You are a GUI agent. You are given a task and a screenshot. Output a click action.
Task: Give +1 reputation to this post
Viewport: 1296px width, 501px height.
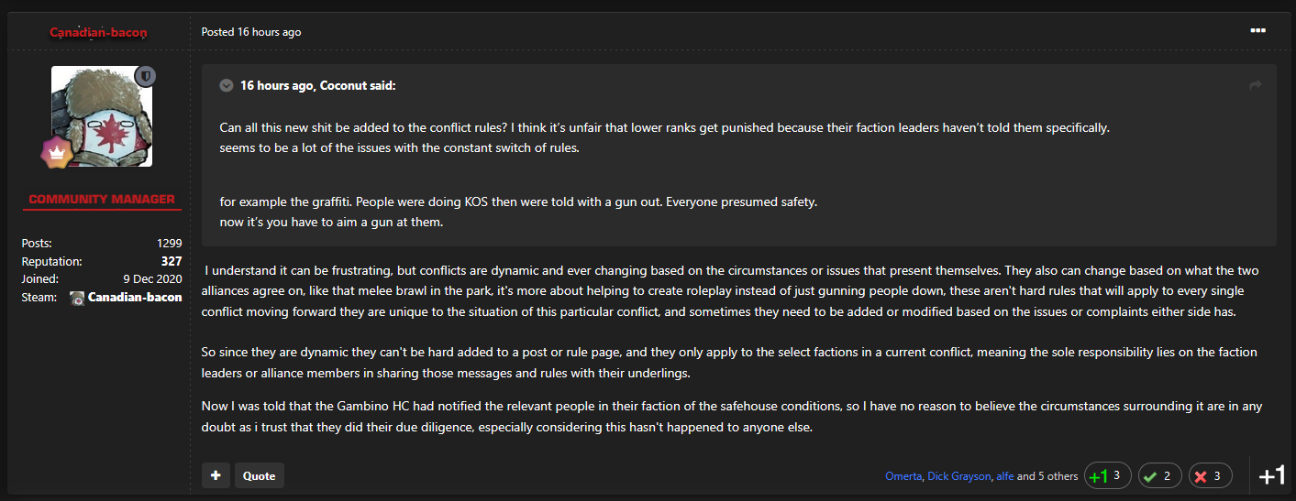pos(1272,475)
